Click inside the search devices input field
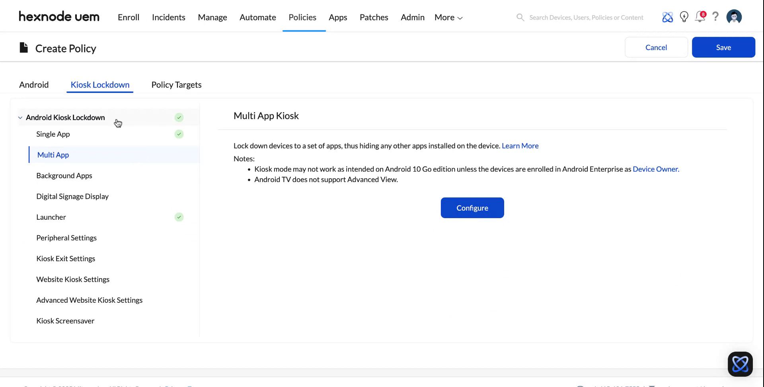The height and width of the screenshot is (387, 764). point(585,17)
